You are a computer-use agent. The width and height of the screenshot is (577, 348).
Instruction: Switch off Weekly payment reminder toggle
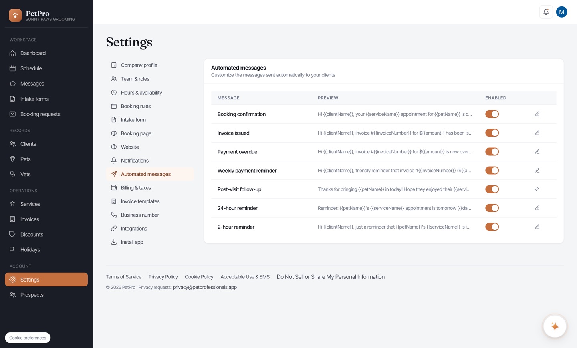(x=492, y=171)
